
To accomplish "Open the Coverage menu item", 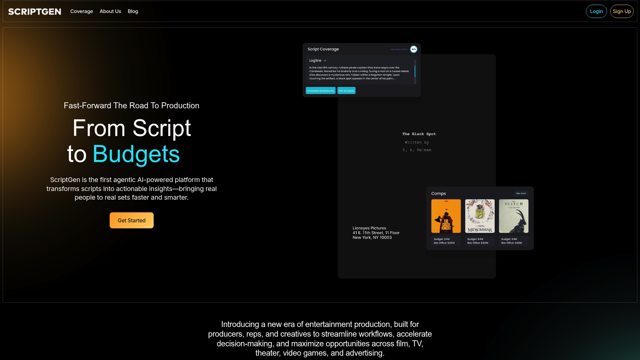I will click(x=82, y=11).
